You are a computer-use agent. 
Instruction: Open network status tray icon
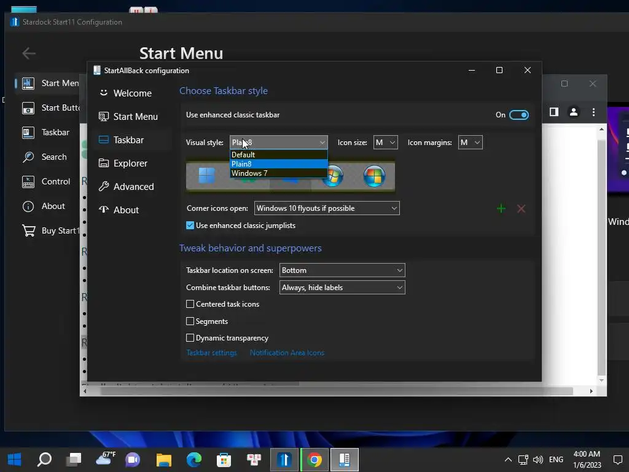523,460
